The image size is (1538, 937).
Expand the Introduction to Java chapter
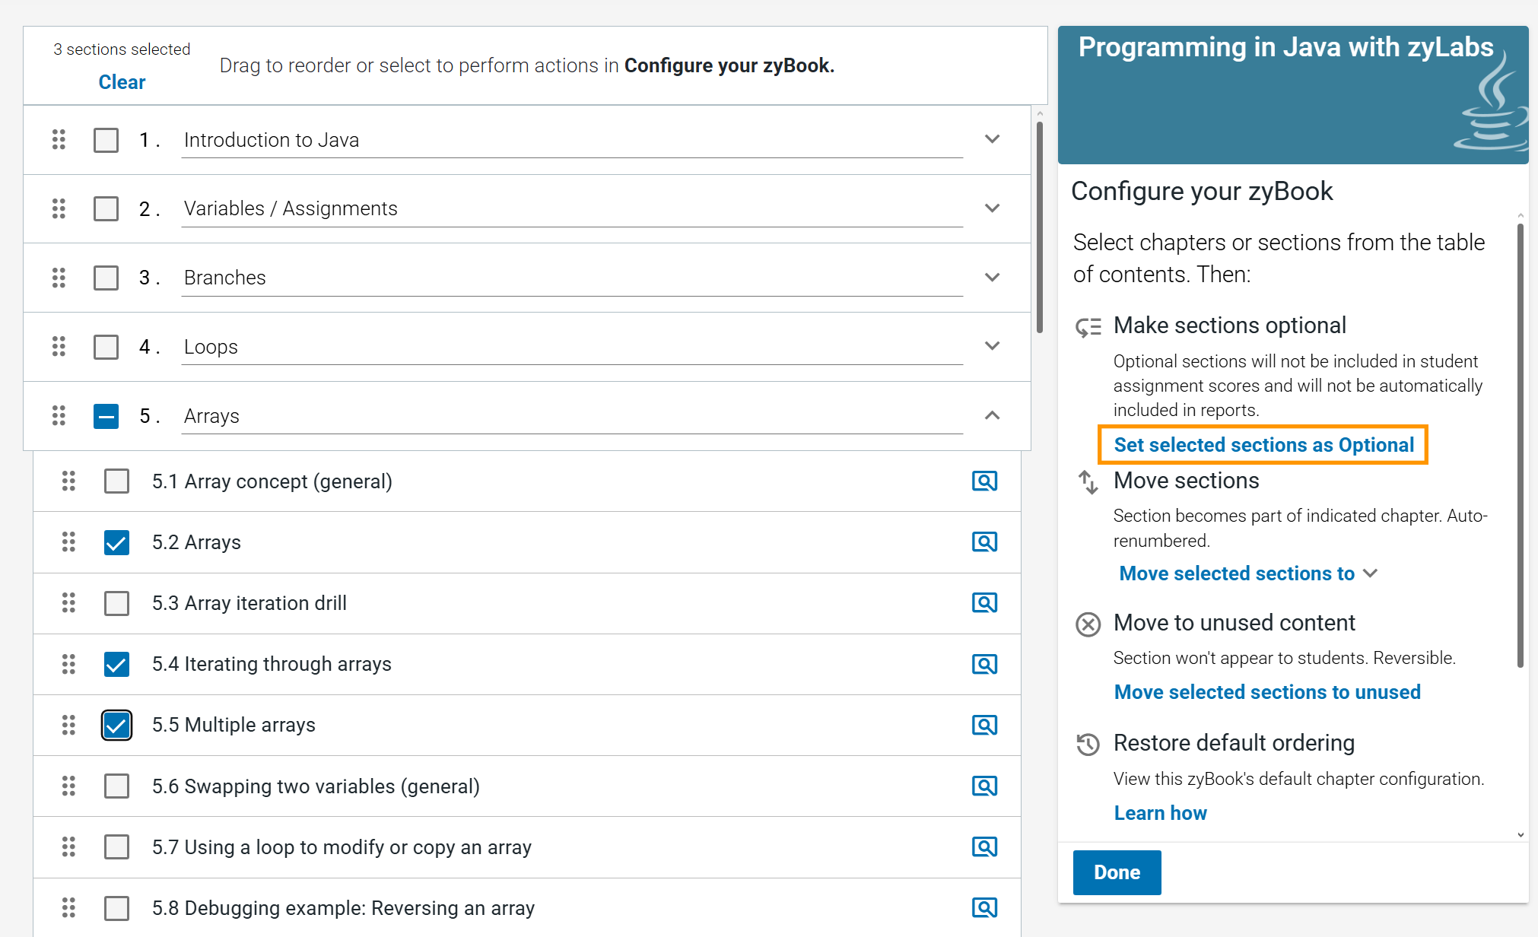(992, 139)
